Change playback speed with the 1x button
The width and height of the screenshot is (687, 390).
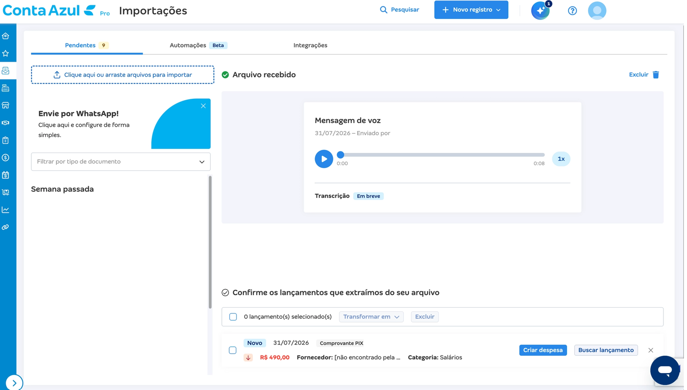[x=561, y=159]
